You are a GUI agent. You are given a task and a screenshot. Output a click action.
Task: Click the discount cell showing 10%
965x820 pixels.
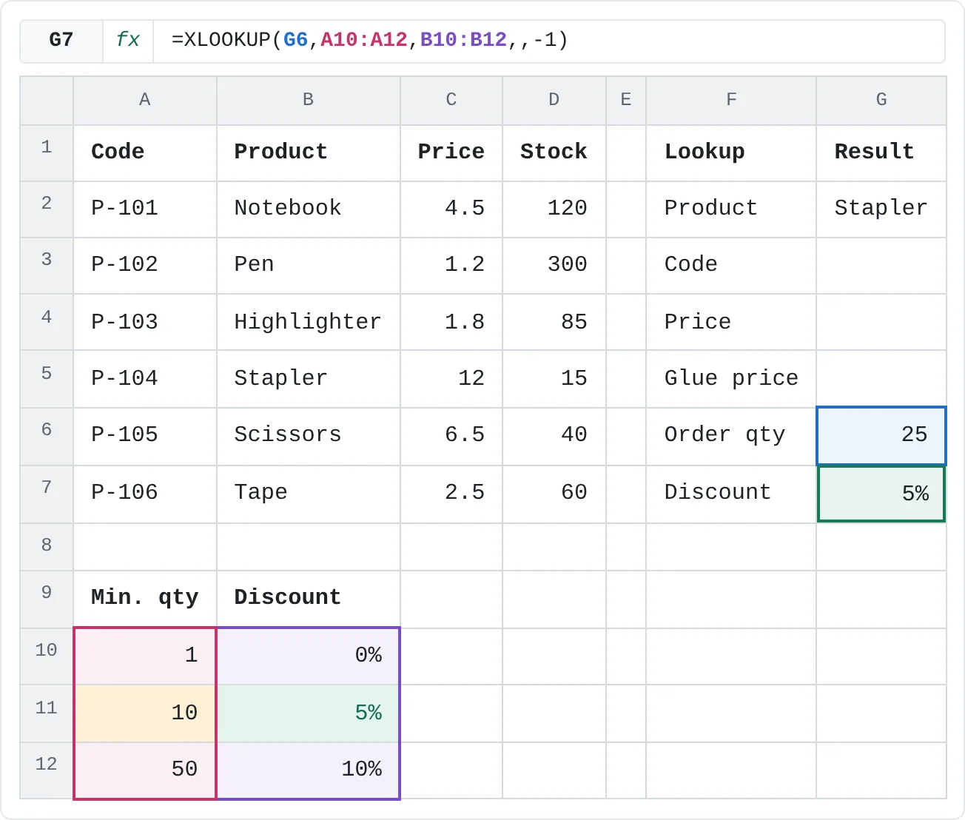[x=309, y=770]
